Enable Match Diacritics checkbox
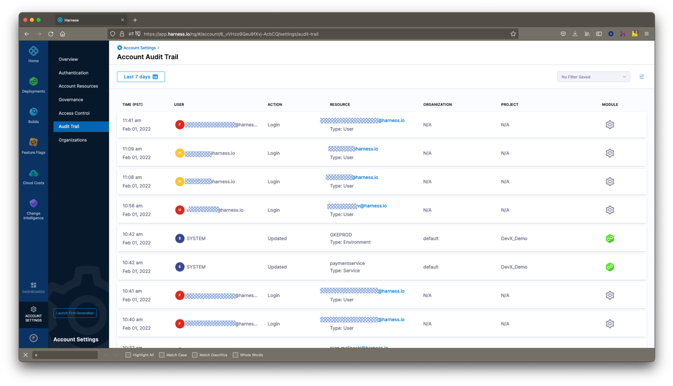673x386 pixels. [195, 355]
